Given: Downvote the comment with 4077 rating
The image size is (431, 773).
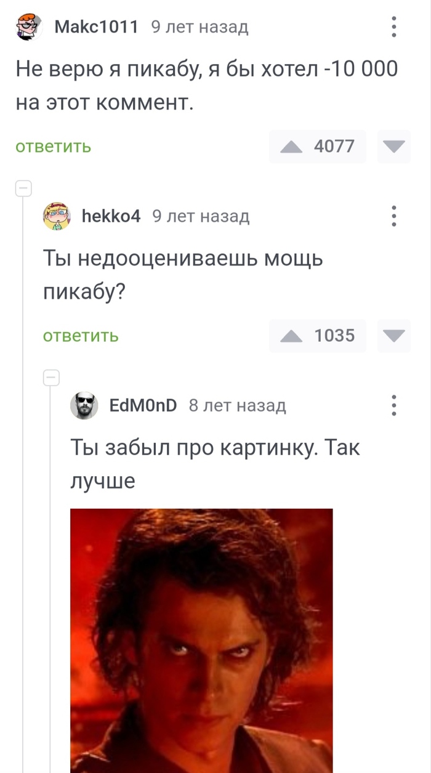Looking at the screenshot, I should point(393,147).
